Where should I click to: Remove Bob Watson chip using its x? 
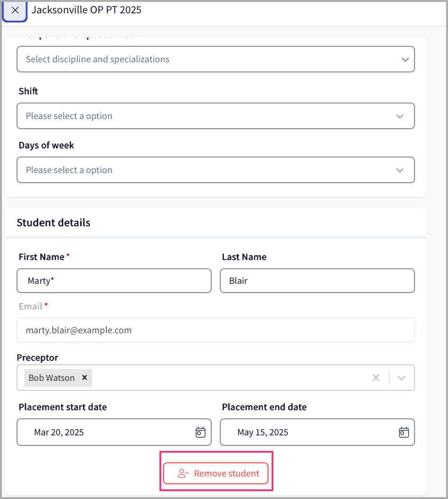[x=84, y=378]
